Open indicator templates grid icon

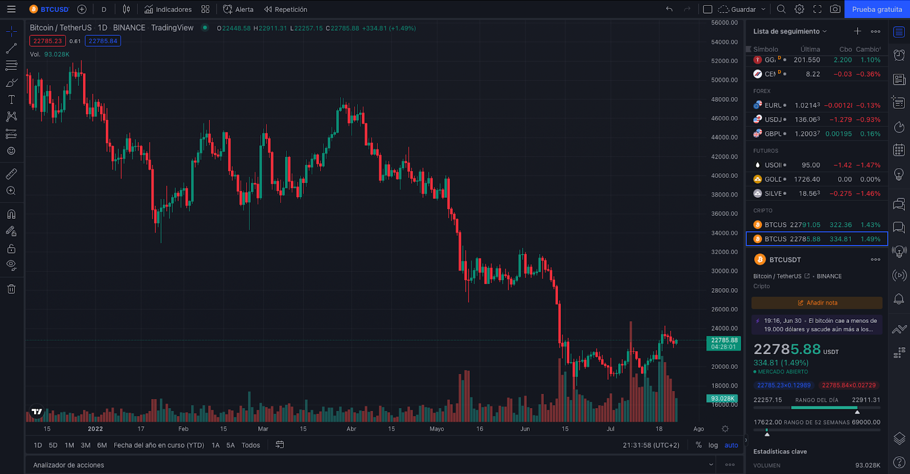coord(205,9)
